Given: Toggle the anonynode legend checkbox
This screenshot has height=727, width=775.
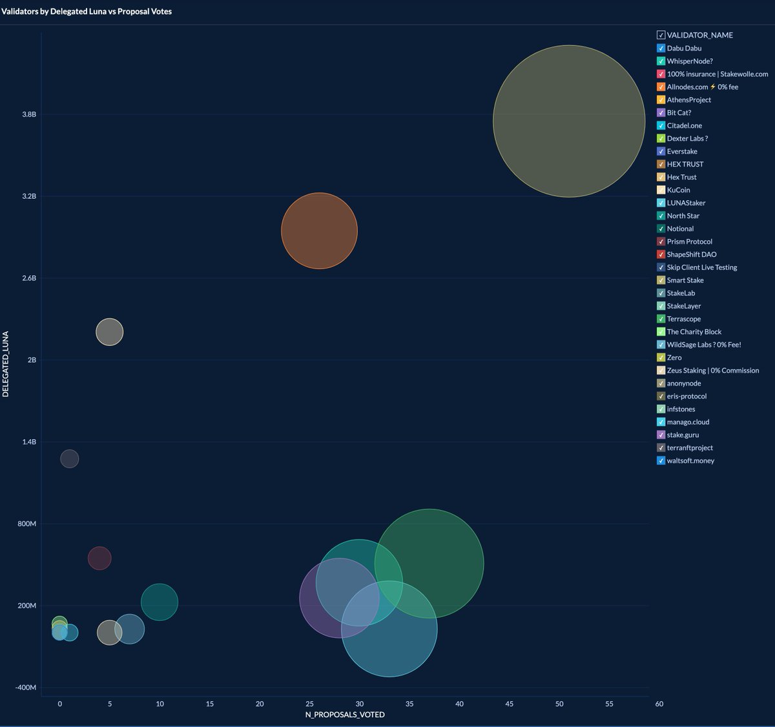Looking at the screenshot, I should (661, 384).
